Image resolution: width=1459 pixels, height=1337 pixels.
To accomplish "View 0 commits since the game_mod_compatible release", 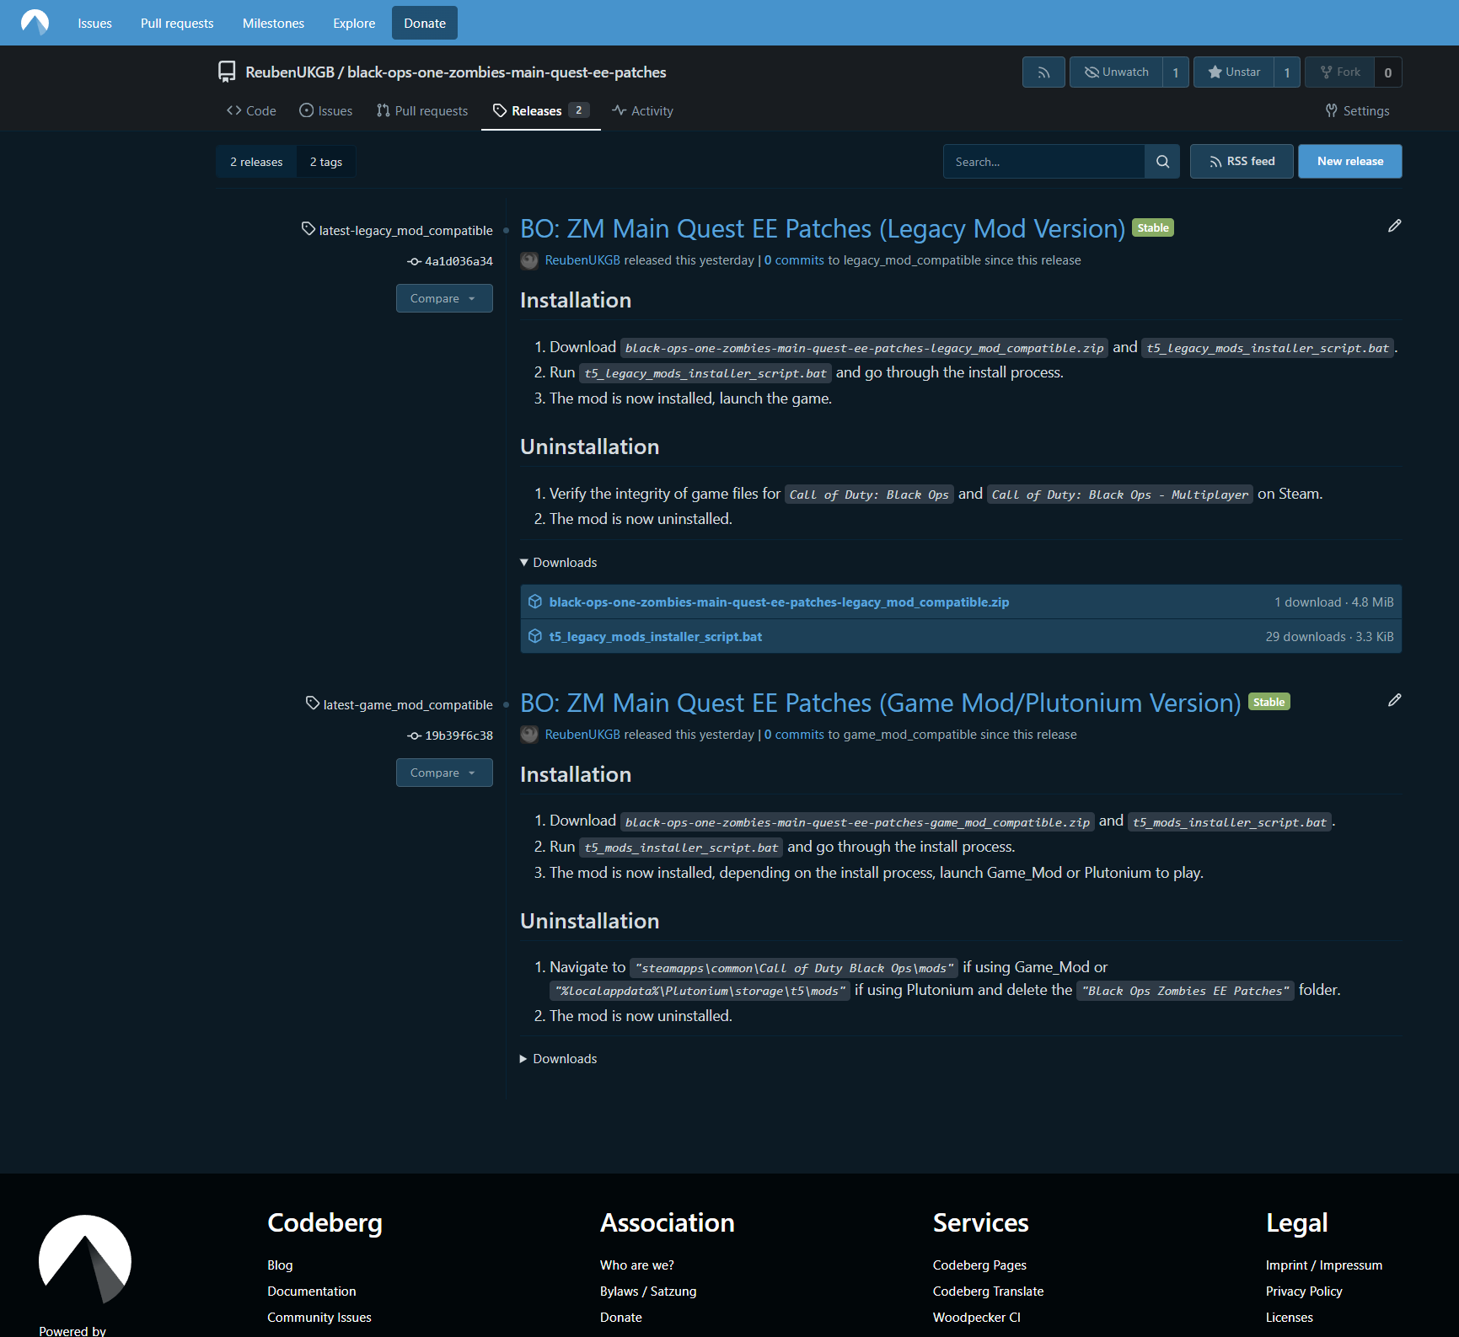I will (794, 735).
